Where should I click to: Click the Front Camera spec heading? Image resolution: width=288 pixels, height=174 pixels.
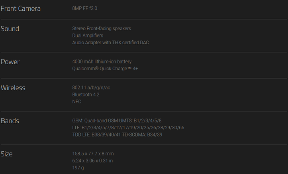tap(21, 9)
